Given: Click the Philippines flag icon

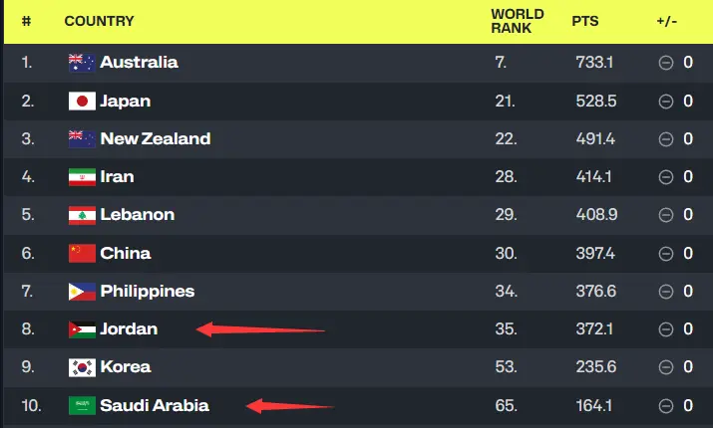Looking at the screenshot, I should (82, 292).
